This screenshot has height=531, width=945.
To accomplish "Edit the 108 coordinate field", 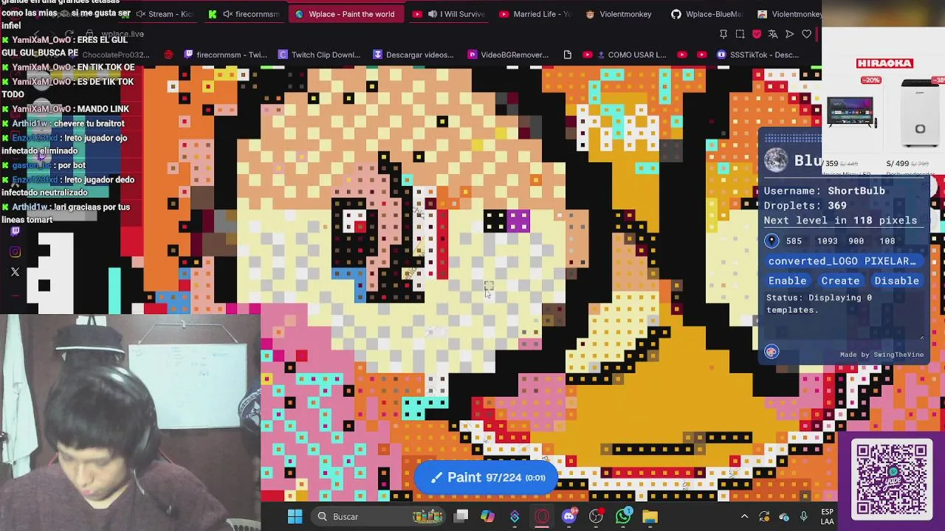I will pyautogui.click(x=887, y=241).
